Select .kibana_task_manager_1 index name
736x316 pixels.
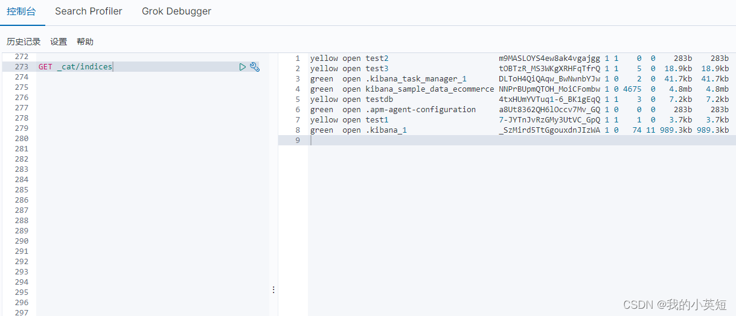pos(416,79)
